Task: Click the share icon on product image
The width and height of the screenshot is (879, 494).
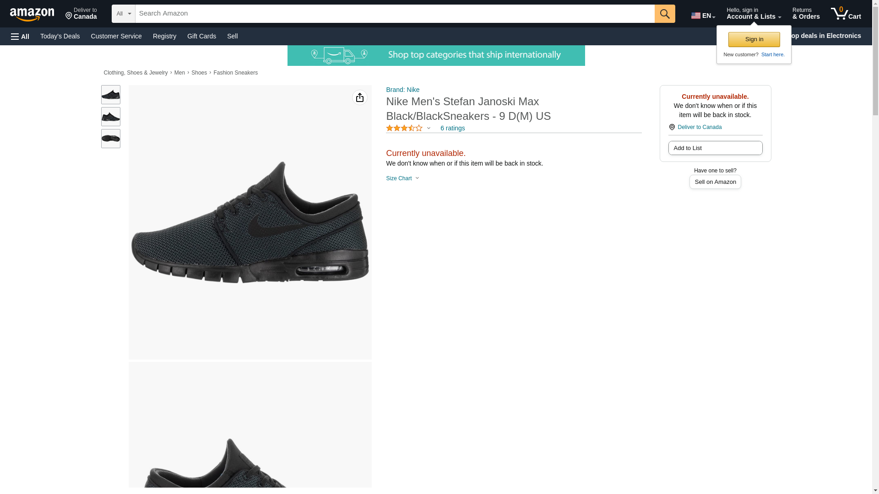Action: 359,97
